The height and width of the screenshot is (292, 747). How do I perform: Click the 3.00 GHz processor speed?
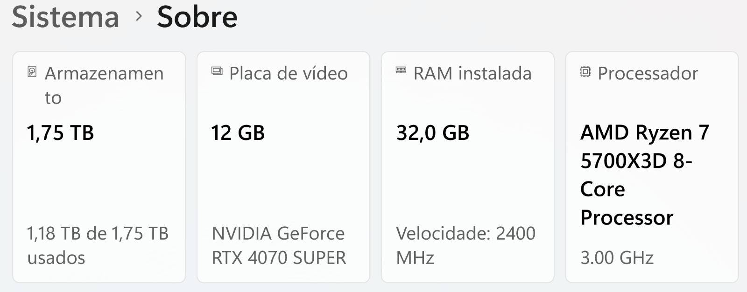pyautogui.click(x=617, y=257)
